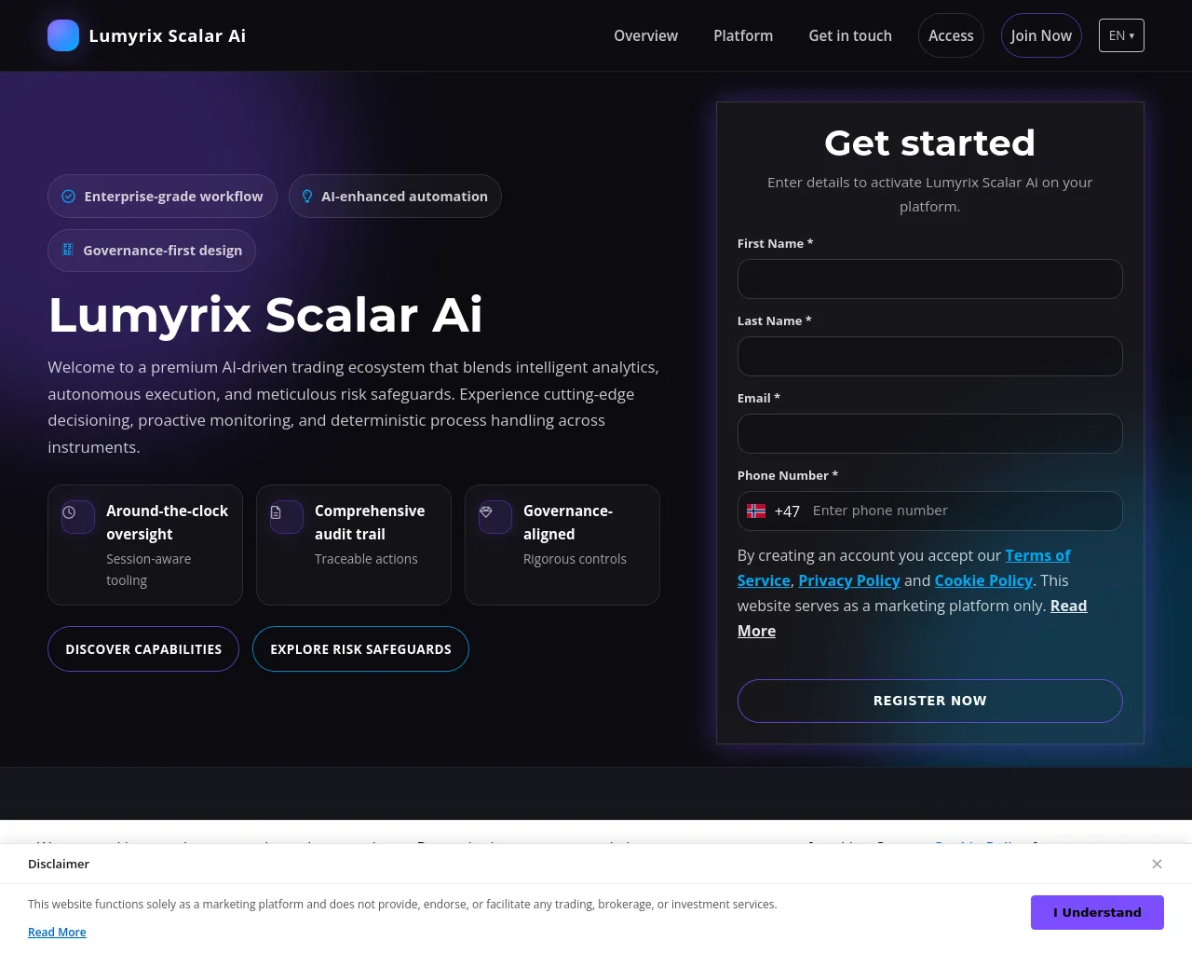Click the lightbulb icon in AI-enhanced automation badge
Viewport: 1192px width, 954px height.
coord(307,197)
